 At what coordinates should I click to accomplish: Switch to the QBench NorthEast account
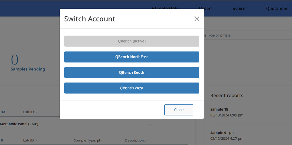[131, 57]
